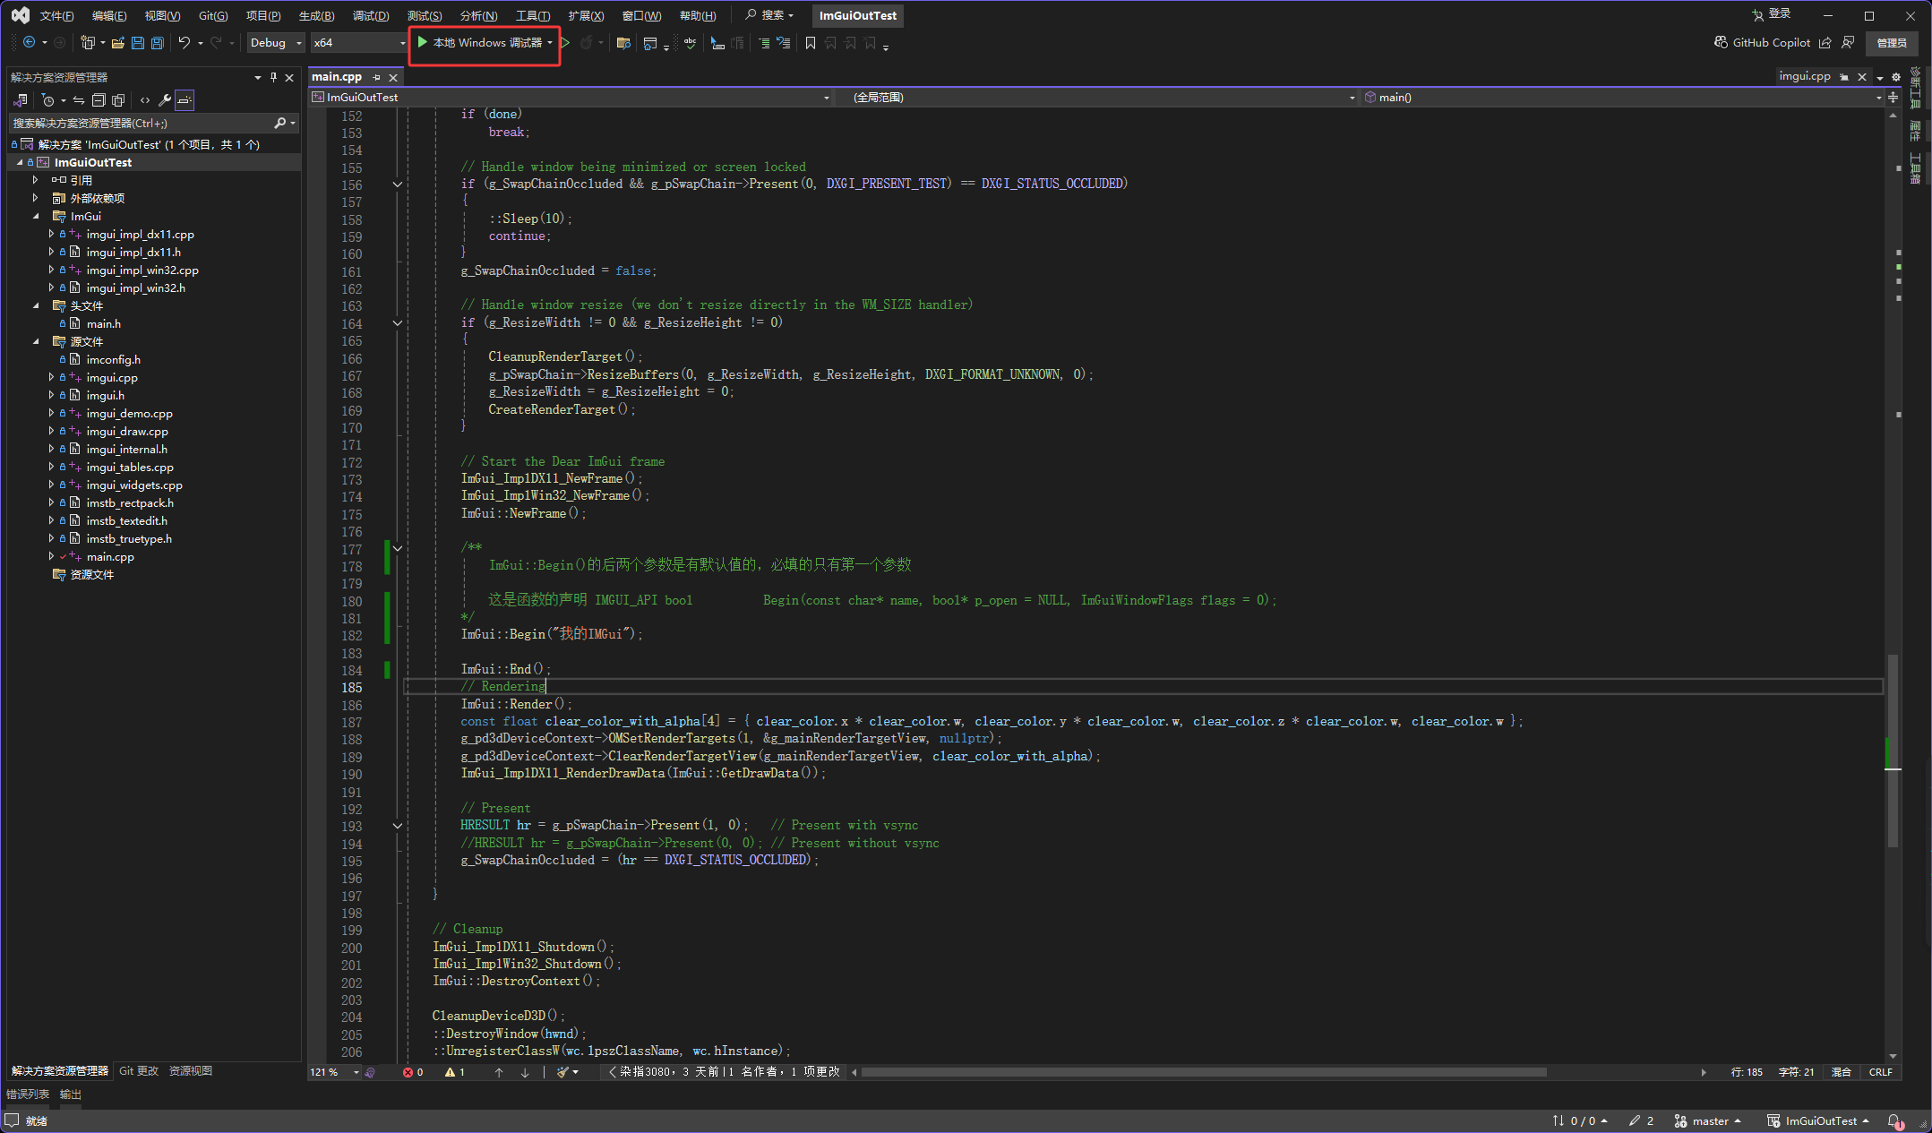Click start without debugging green outline arrow
1932x1133 pixels.
(x=565, y=42)
